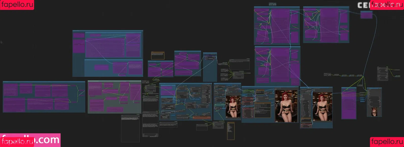Select the isolated blurred purple node at top right

366,15
